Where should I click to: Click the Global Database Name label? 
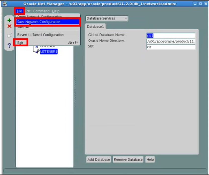click(107, 35)
